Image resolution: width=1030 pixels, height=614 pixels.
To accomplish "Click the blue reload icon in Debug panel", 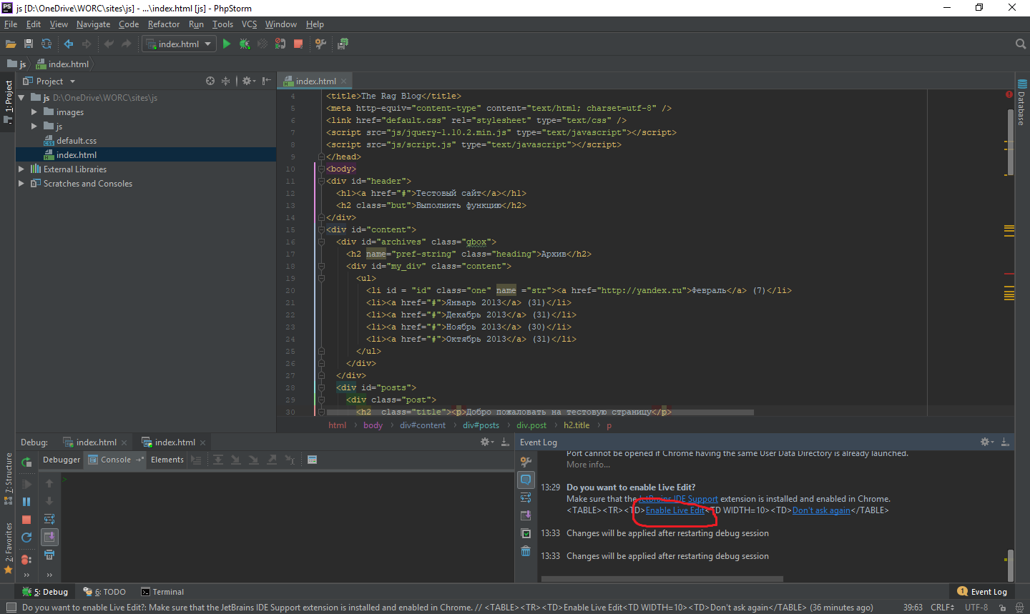I will [x=26, y=538].
